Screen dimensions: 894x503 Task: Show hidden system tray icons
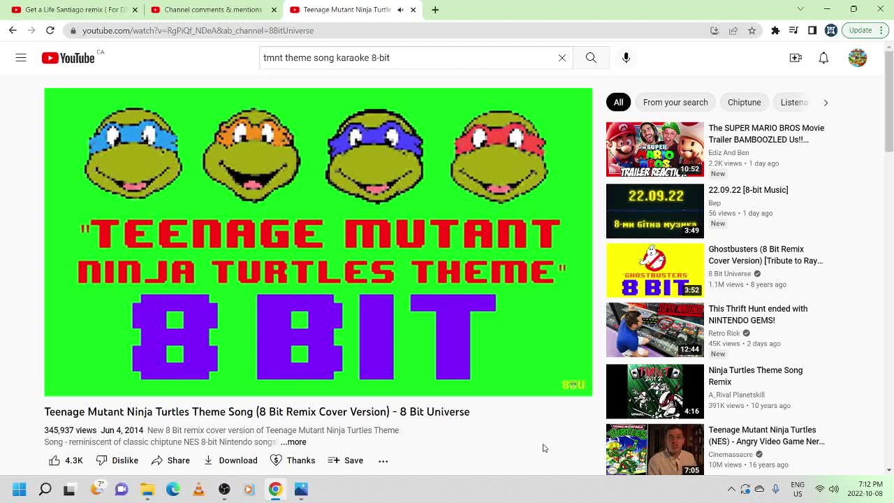click(731, 489)
